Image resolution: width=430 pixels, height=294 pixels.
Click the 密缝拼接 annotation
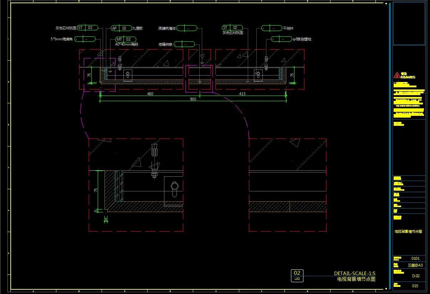[165, 45]
